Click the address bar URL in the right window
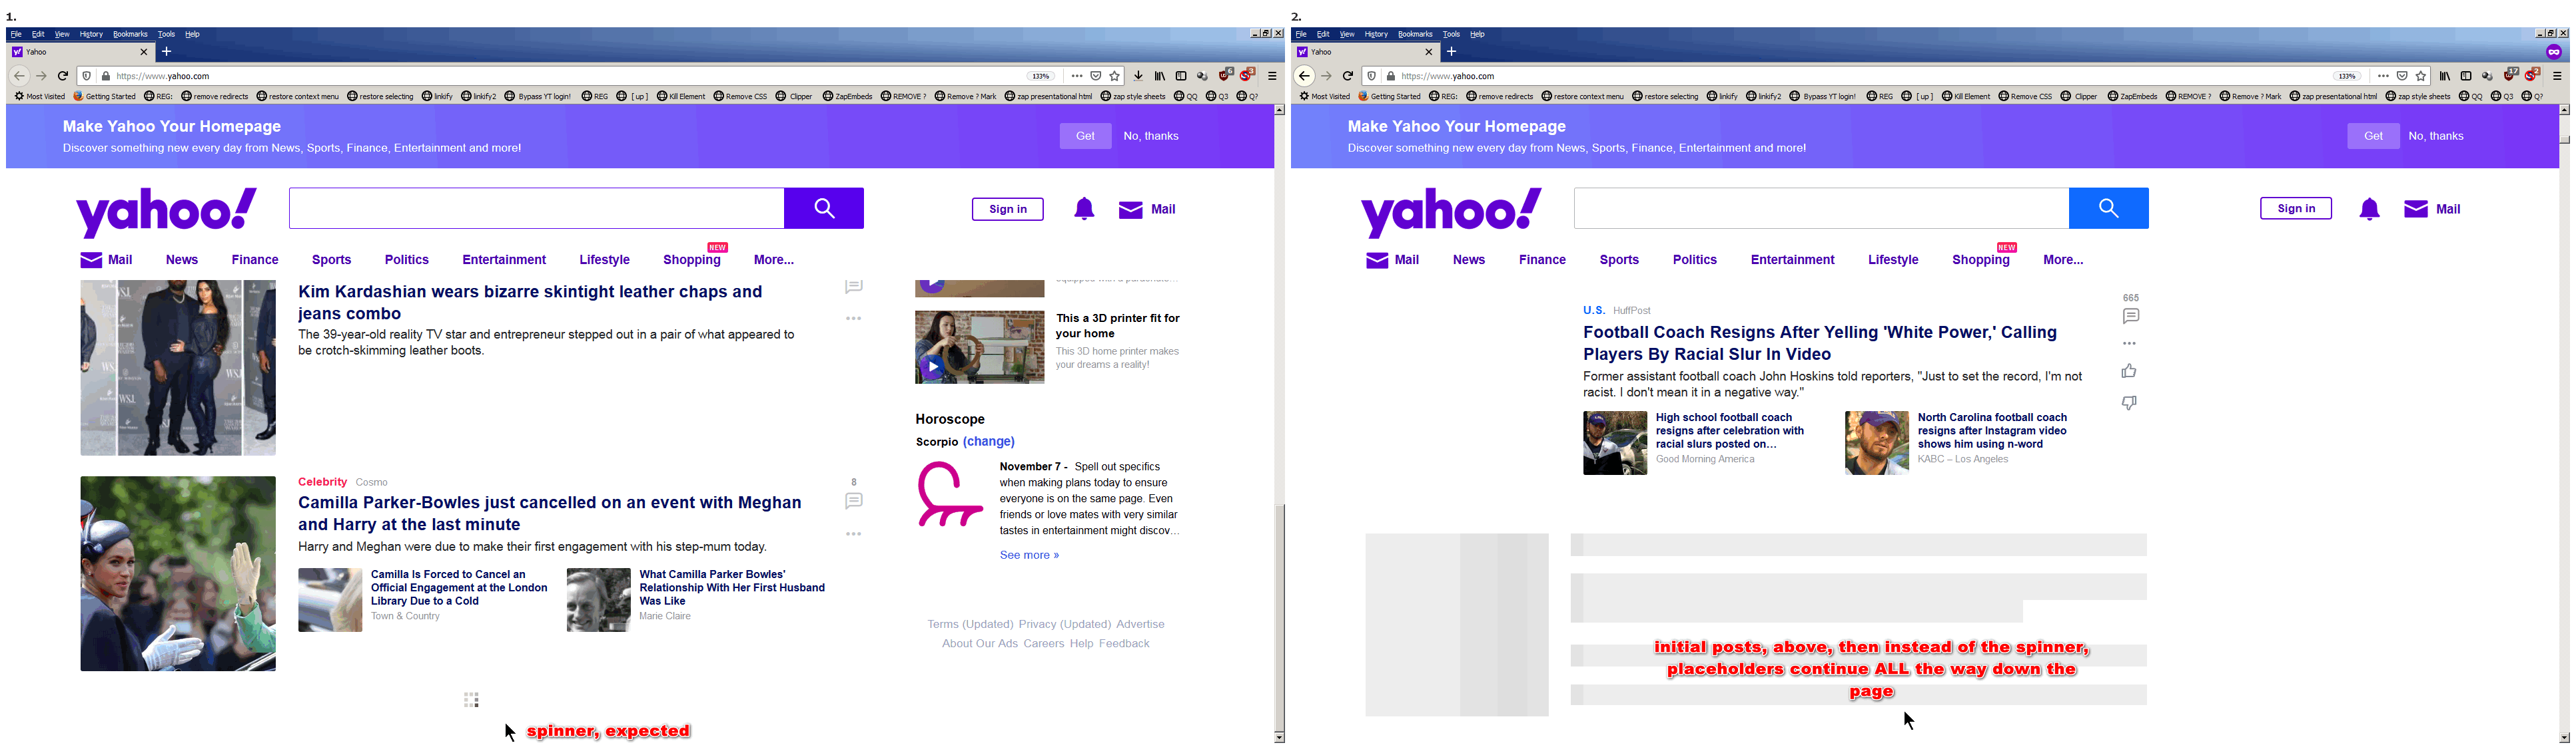Viewport: 2576px width, 749px height. pos(1448,76)
